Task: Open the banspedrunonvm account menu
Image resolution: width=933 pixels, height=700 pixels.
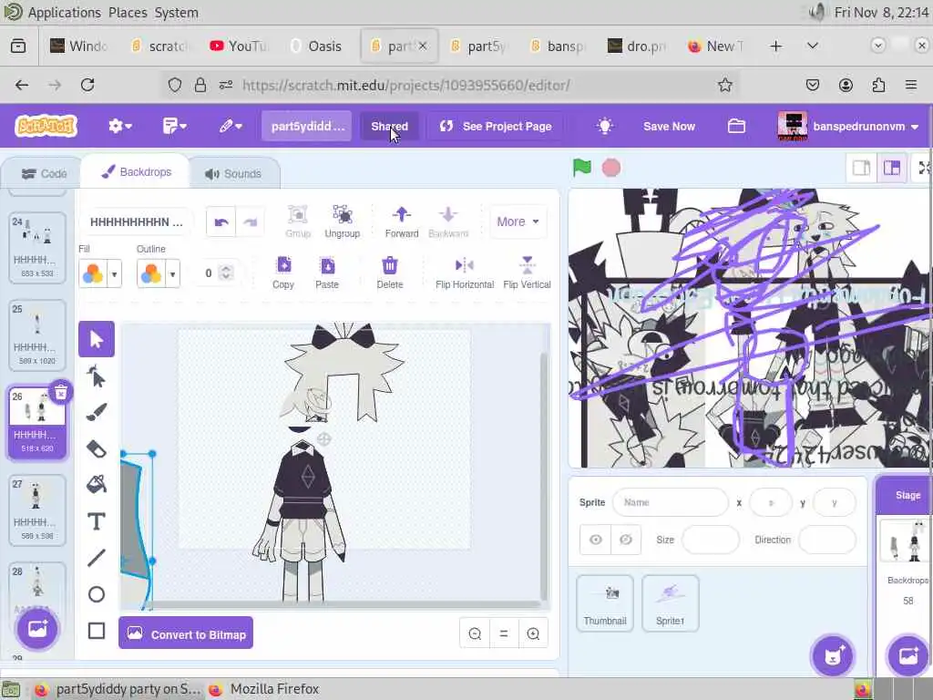Action: pyautogui.click(x=848, y=126)
